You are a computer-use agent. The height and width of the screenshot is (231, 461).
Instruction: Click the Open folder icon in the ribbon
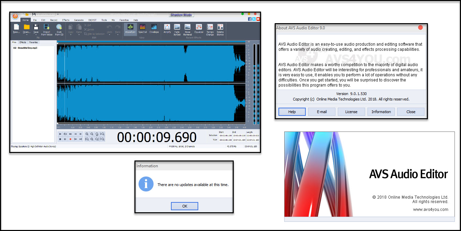(27, 27)
